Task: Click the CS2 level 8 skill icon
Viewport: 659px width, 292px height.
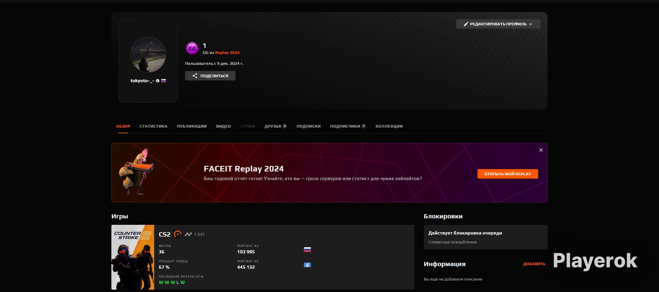Action: tap(177, 234)
